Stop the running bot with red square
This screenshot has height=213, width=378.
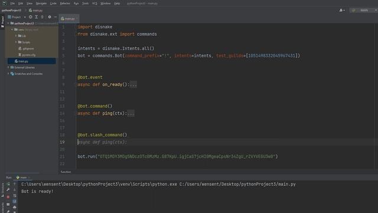[8, 197]
